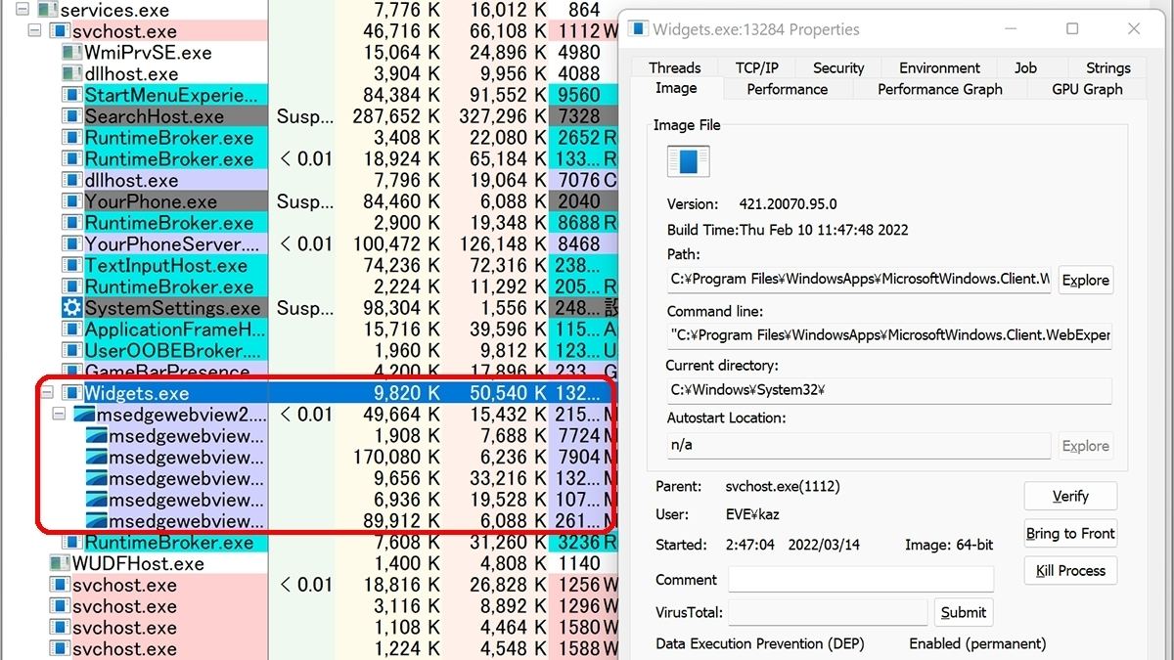The width and height of the screenshot is (1174, 660).
Task: Click the services.exe process icon
Action: pos(47,10)
